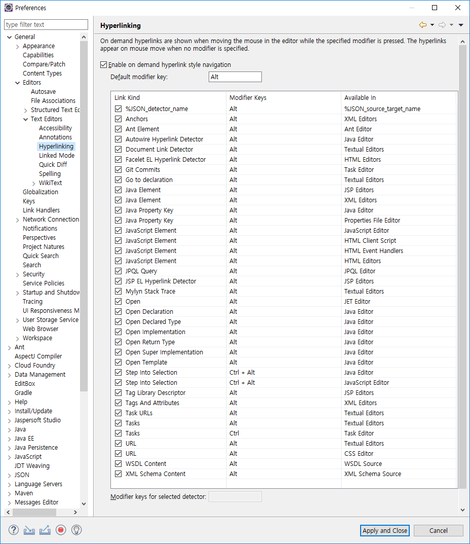Sort by Modifier Keys column header

pyautogui.click(x=284, y=97)
